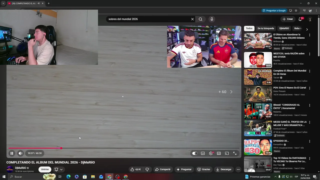Click the Descargar download button
Screen dimensions: 320x180
[x=224, y=169]
